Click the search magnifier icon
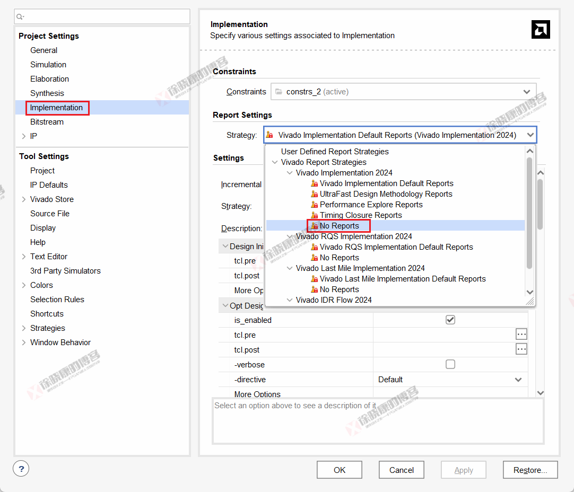 pyautogui.click(x=20, y=16)
